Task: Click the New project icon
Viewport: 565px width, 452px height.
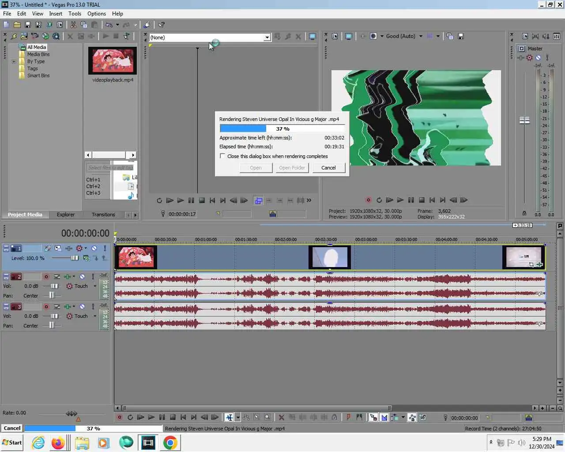Action: coord(6,25)
